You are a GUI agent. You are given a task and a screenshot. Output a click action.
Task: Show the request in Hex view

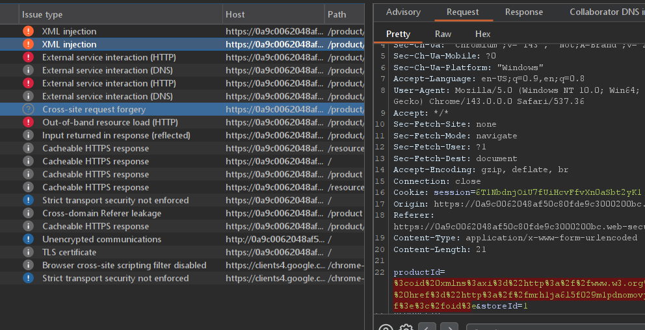coord(482,34)
